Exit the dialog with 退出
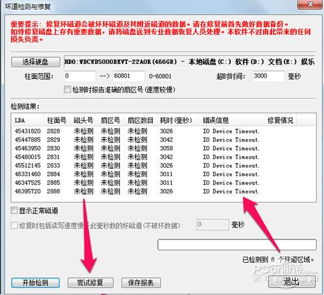This screenshot has width=324, height=295. click(292, 281)
